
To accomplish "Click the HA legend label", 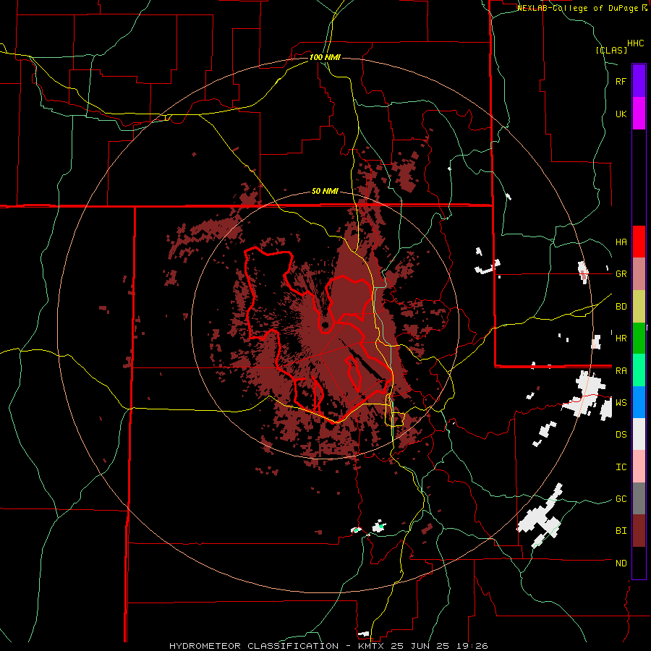I will coord(621,242).
